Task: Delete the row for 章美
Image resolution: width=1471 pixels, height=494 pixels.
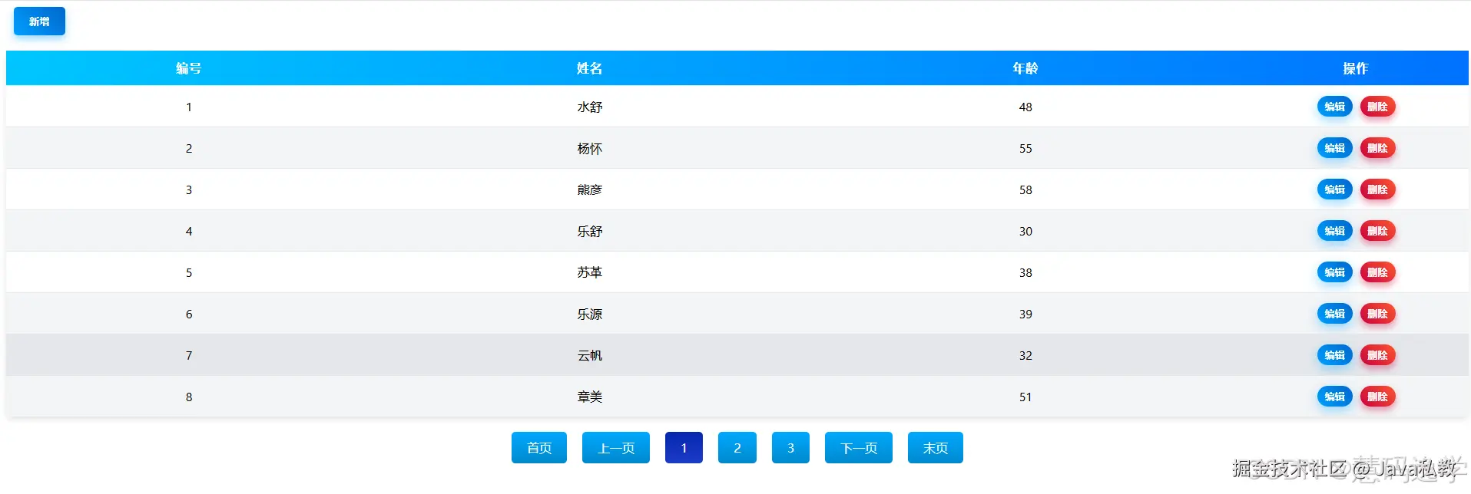Action: coord(1377,397)
